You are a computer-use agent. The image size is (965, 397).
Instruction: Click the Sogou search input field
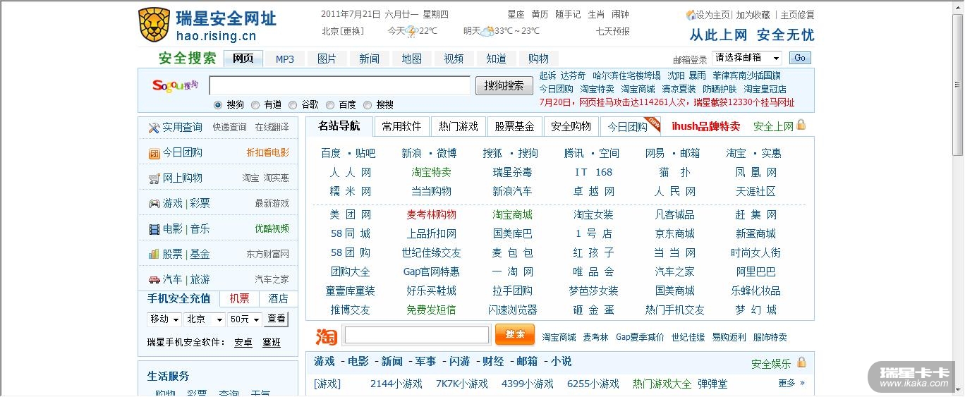tap(339, 85)
